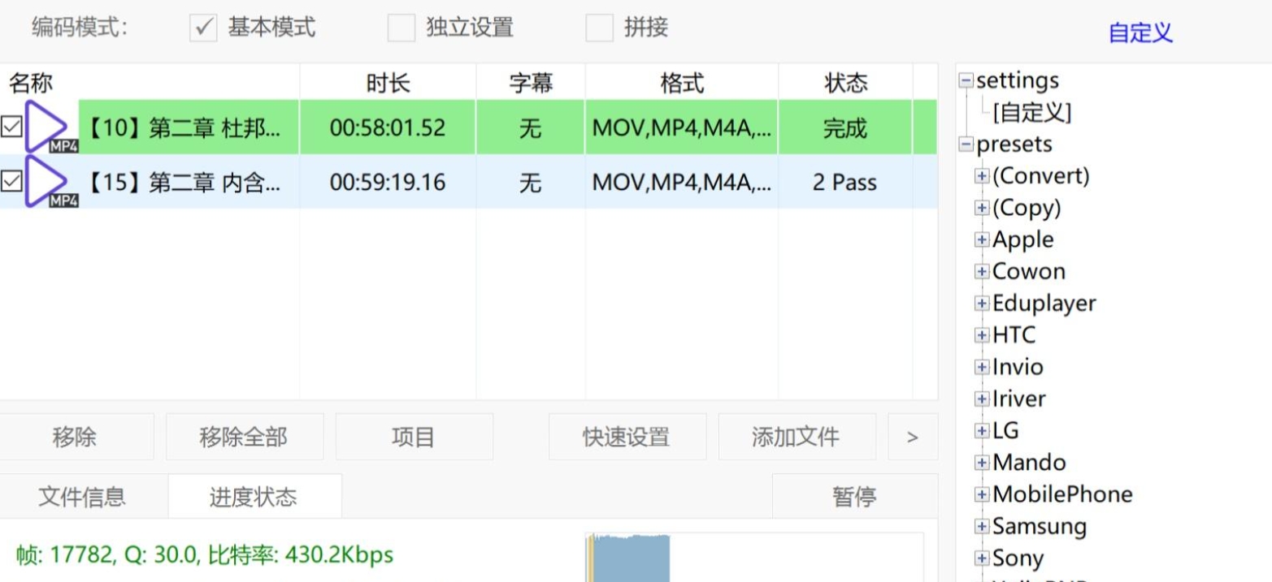
Task: Expand the Sony preset group
Action: pyautogui.click(x=982, y=558)
